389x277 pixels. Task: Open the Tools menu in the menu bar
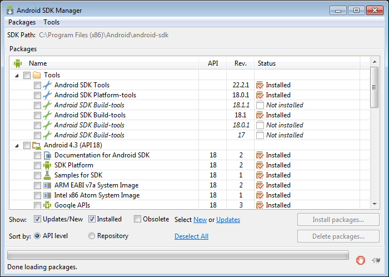point(51,22)
